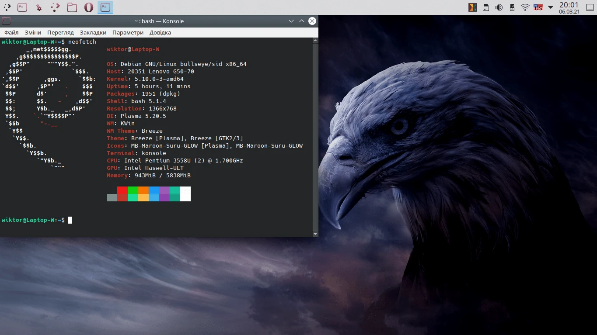Open the file manager folder icon

[x=72, y=7]
